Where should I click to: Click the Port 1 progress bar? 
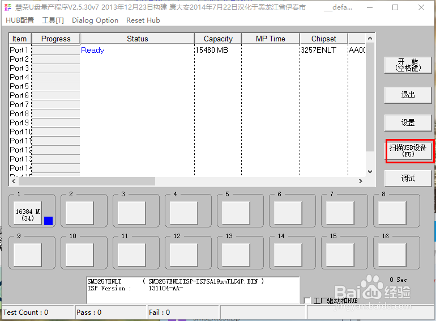(56, 50)
